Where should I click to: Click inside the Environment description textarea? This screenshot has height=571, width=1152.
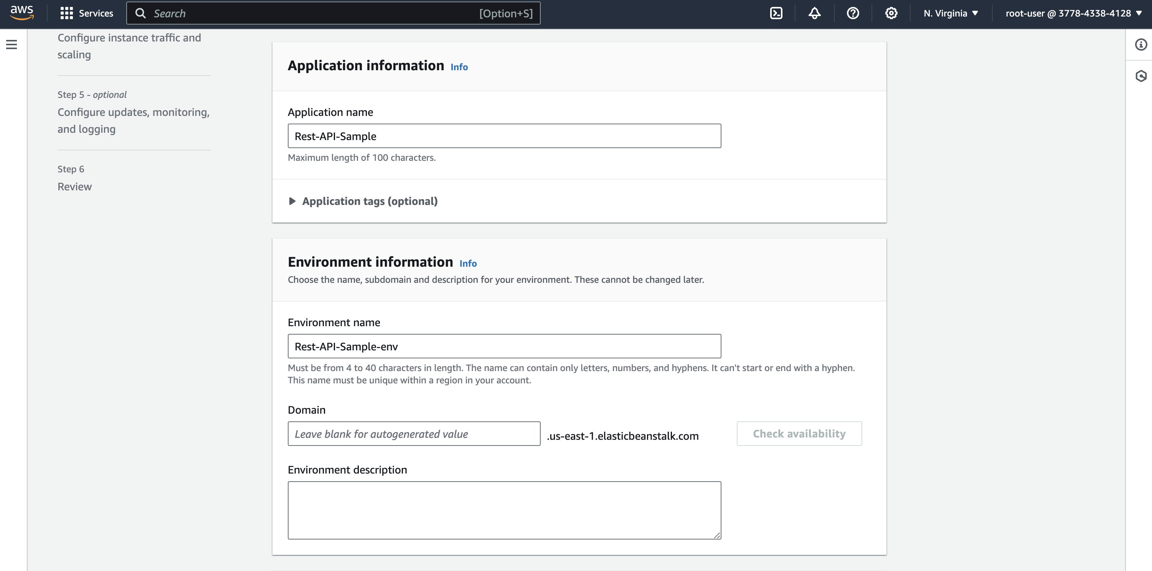(x=504, y=510)
